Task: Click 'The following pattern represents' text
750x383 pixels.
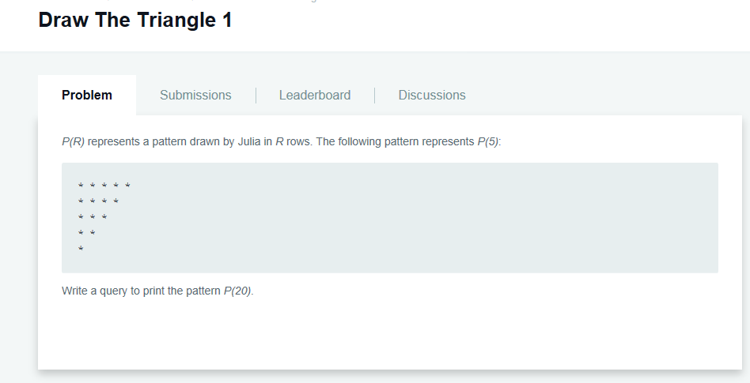Action: point(395,142)
